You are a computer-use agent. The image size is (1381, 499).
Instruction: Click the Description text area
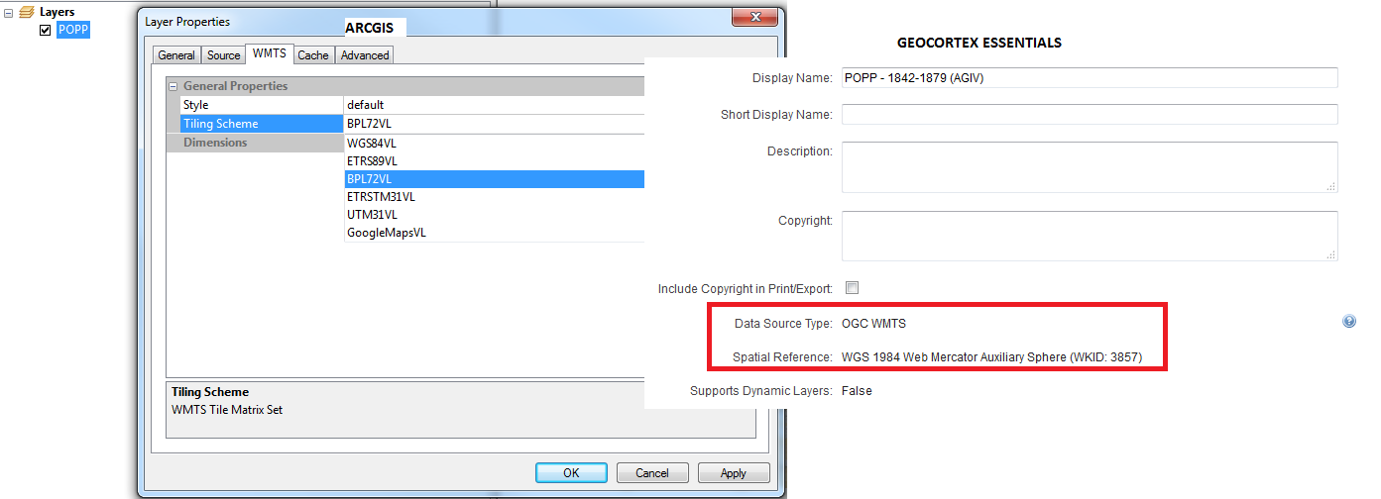click(1090, 167)
